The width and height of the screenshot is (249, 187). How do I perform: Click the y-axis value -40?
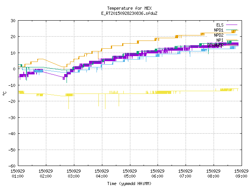point(12,134)
